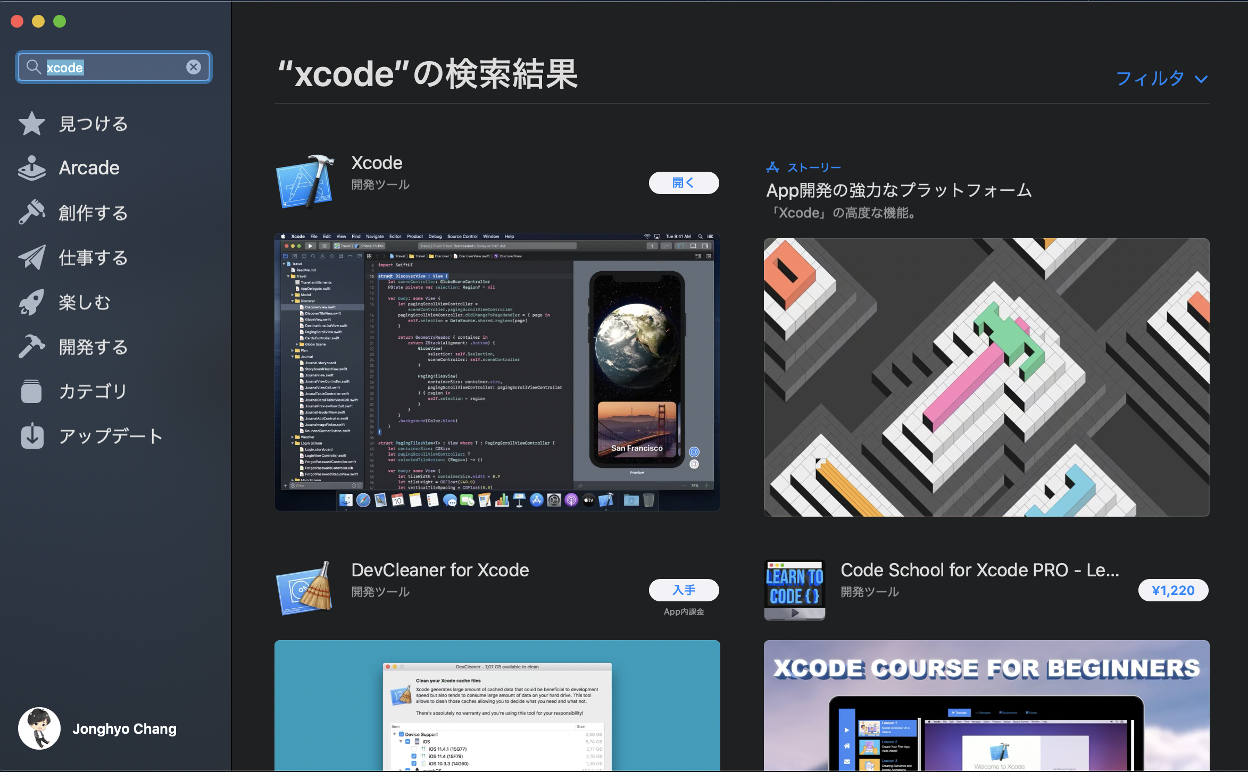Open the DevCleaner for Xcode icon
The height and width of the screenshot is (772, 1248).
[x=304, y=589]
